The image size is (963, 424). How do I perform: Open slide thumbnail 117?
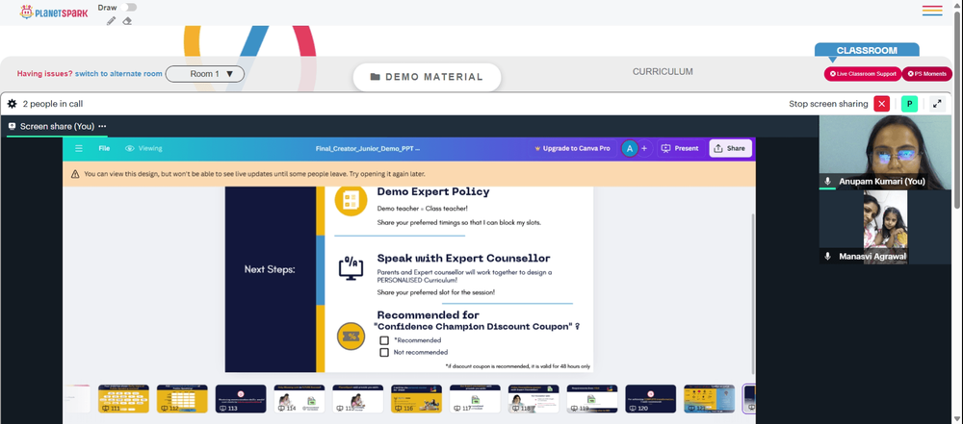click(x=475, y=399)
